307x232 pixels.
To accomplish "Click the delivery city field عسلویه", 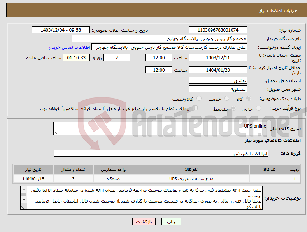I will coord(218,89).
